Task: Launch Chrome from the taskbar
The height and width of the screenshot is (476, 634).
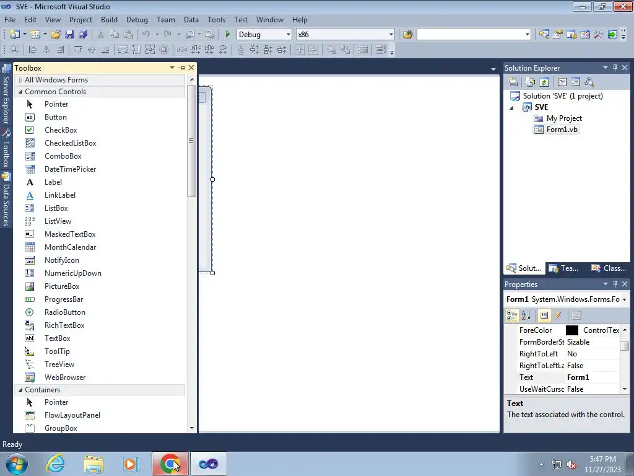Action: click(x=170, y=464)
